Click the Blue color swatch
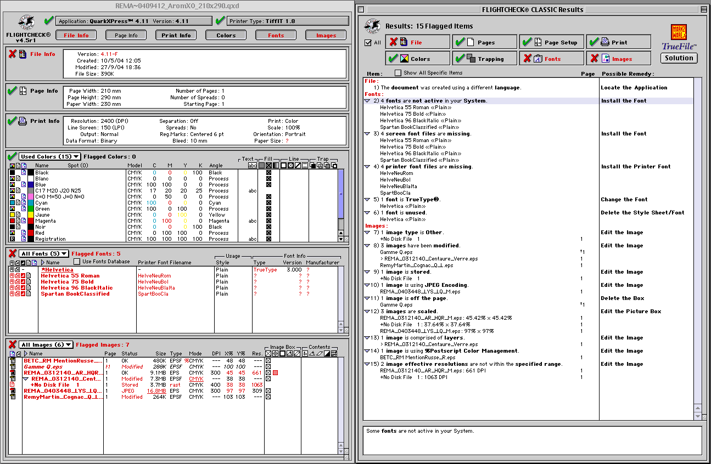 [31, 185]
